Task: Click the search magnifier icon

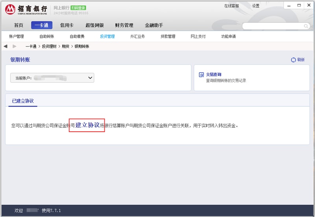Action: [306, 26]
